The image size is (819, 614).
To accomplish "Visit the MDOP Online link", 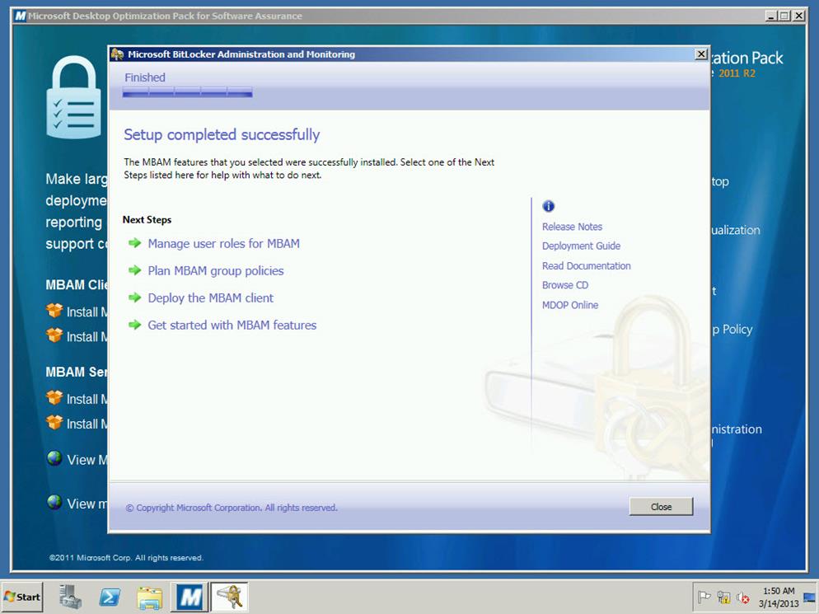I will click(570, 305).
